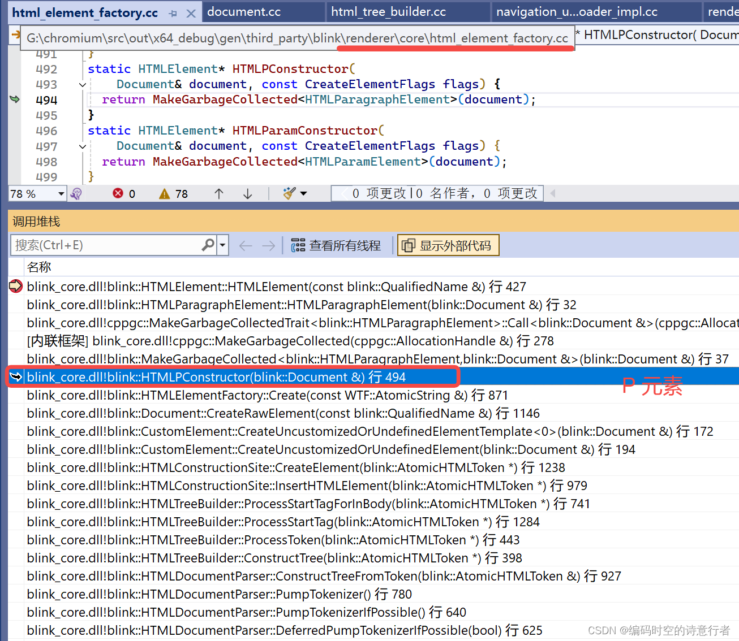Click the current frame arrow icon at HTMLPConstructor row

(x=16, y=377)
